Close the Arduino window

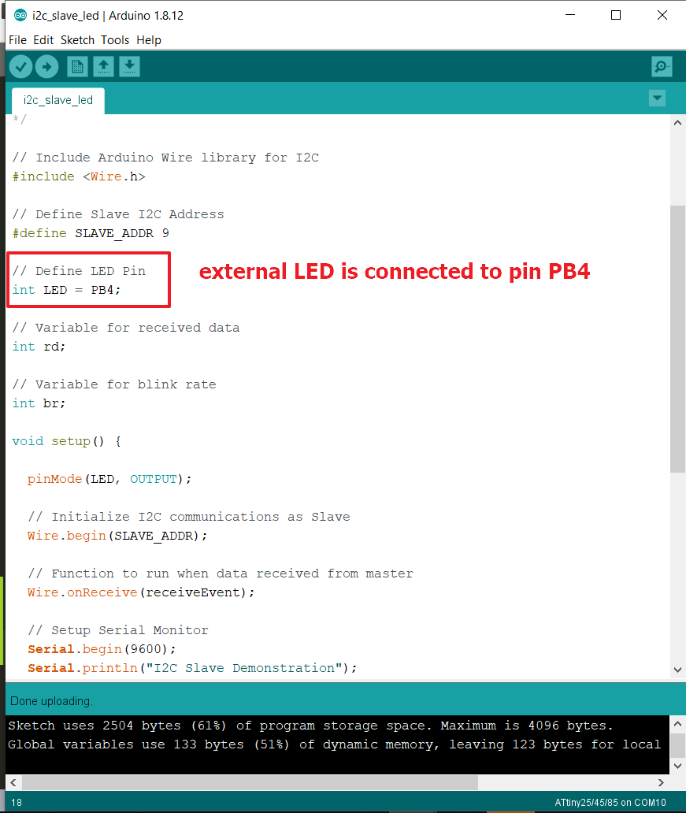click(x=662, y=15)
